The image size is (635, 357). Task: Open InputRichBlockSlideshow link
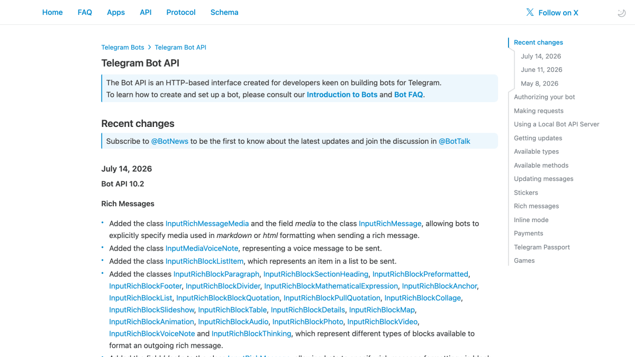(152, 310)
